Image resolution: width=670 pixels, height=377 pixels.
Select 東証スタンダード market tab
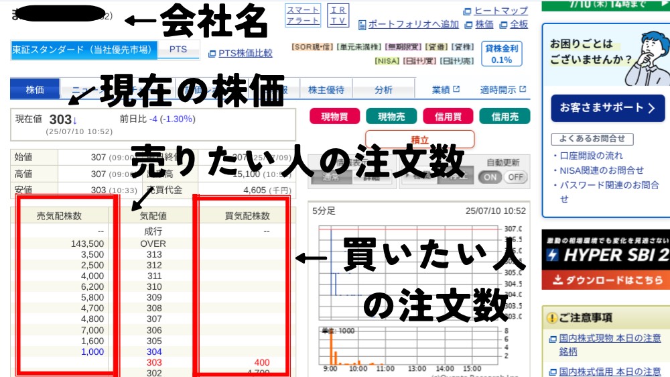tap(84, 50)
